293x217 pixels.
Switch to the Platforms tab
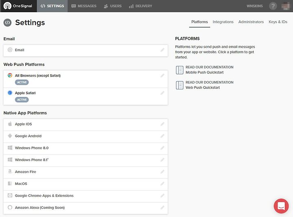coord(199,22)
